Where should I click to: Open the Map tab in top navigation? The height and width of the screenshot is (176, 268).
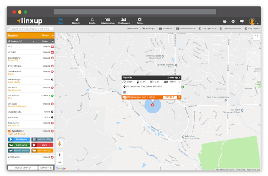[60, 21]
